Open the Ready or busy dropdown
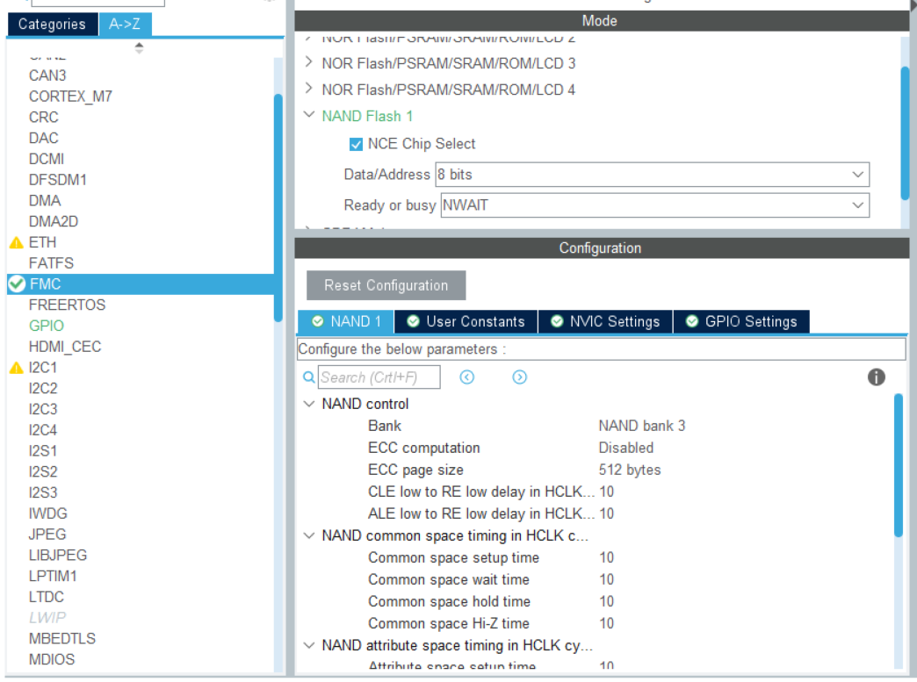Viewport: 917px width, 682px height. point(858,205)
